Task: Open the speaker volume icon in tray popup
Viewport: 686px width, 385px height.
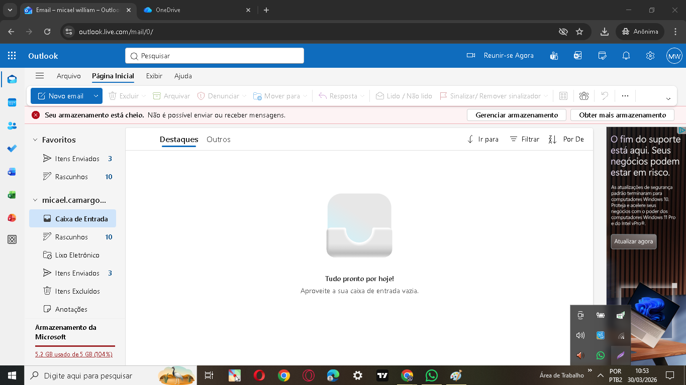Action: pos(580,335)
